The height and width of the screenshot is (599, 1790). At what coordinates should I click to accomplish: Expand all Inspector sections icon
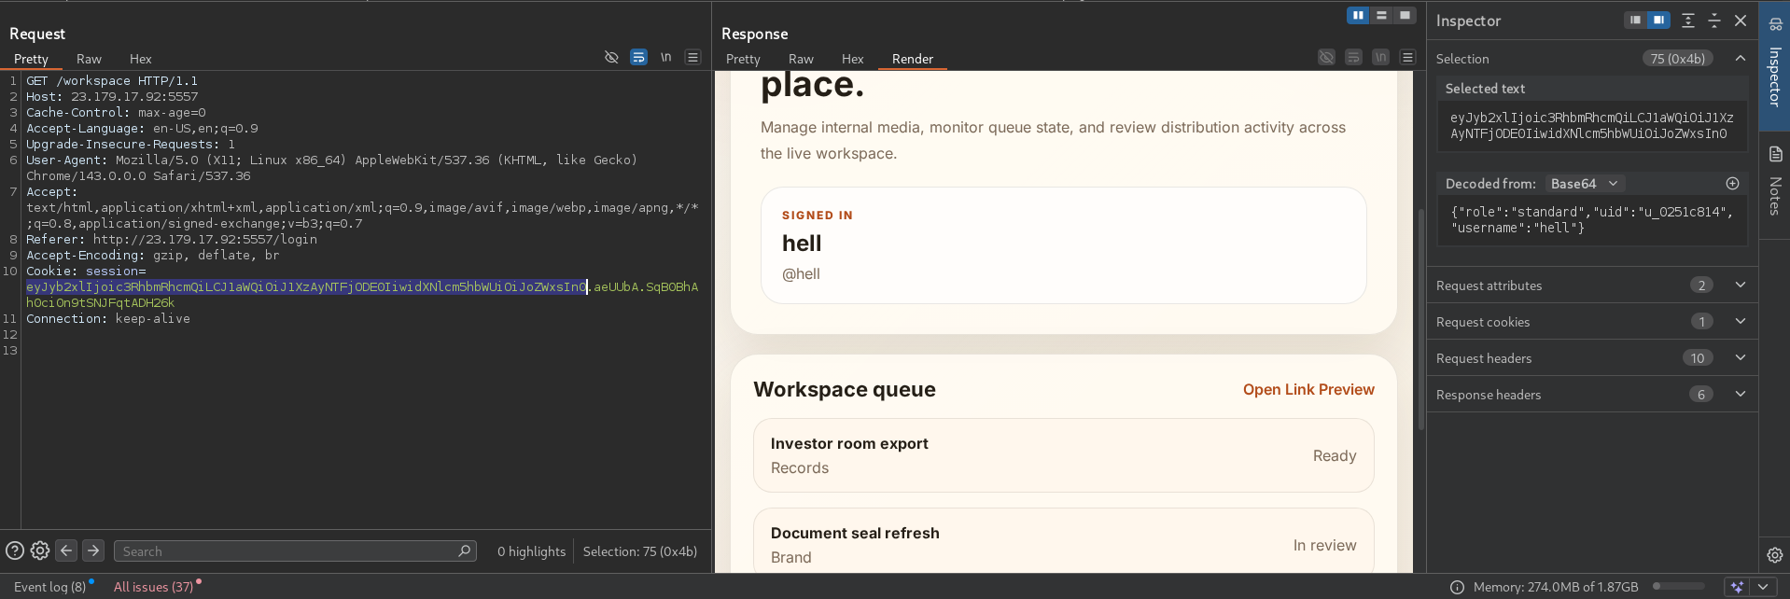click(1688, 21)
